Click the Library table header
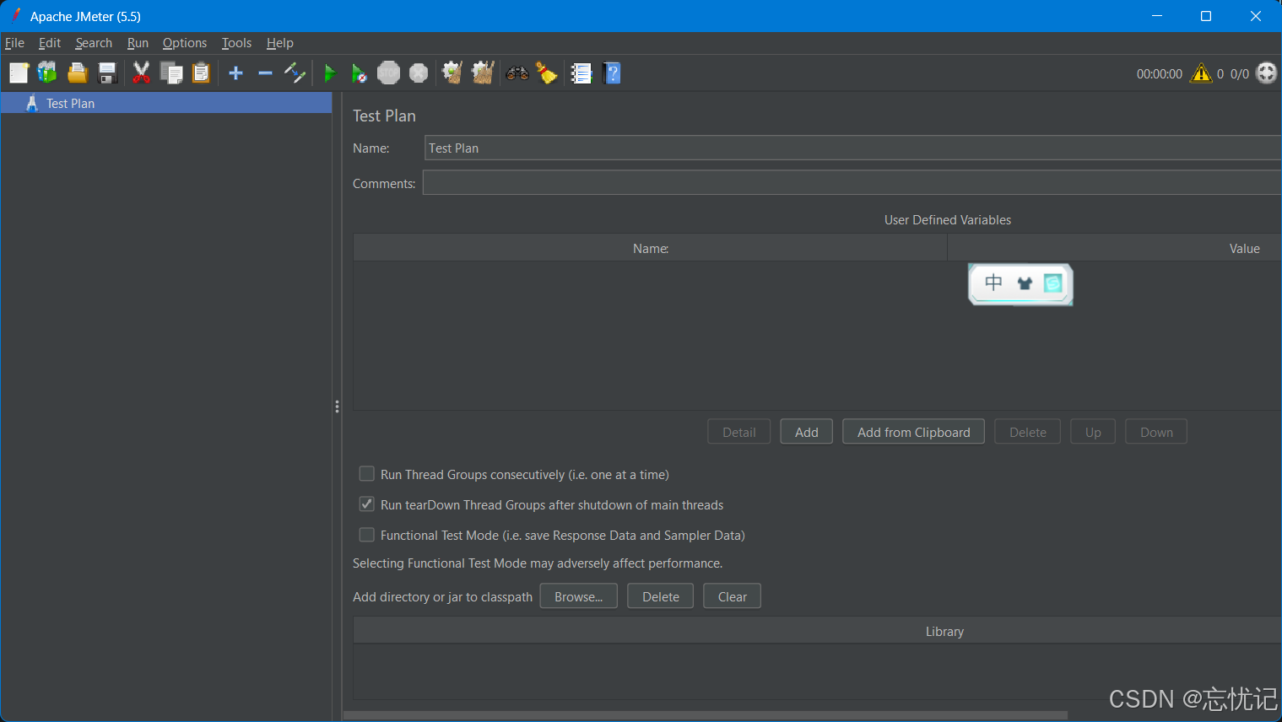This screenshot has height=722, width=1282. point(817,631)
